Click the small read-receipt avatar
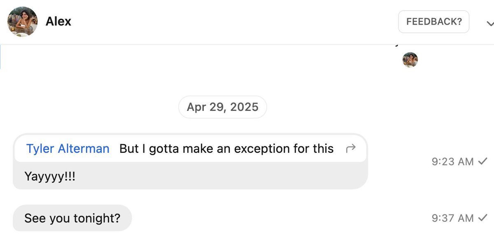 (410, 60)
